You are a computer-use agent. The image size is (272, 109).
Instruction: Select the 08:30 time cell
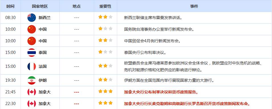click(11, 18)
